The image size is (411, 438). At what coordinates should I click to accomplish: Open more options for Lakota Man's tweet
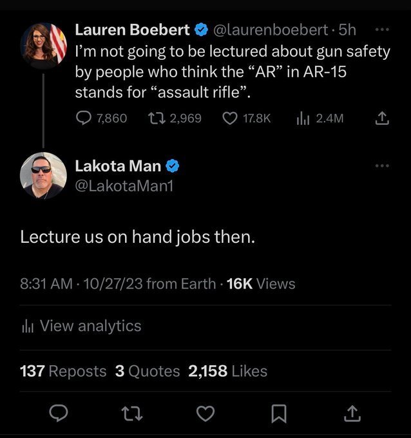(x=382, y=166)
